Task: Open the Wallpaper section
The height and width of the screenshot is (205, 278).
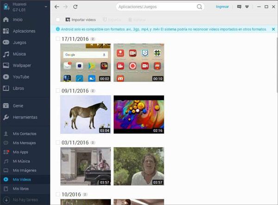Action: [17, 65]
